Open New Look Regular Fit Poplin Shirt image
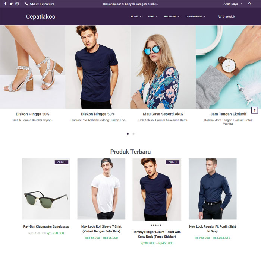The image size is (261, 254). 213,189
